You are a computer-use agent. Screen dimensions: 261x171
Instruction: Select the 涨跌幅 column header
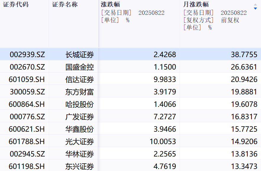pyautogui.click(x=110, y=5)
